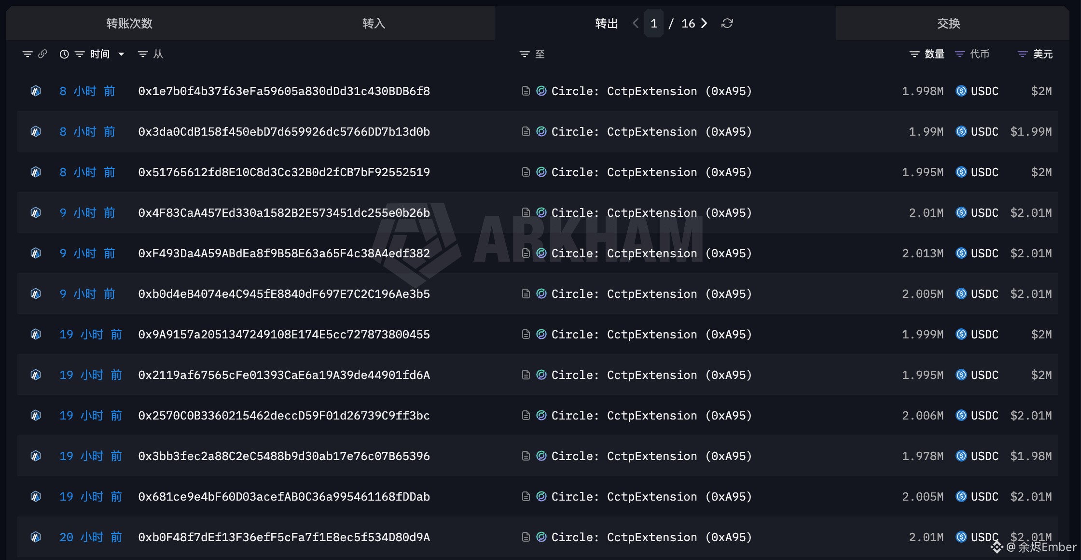Click chain icon on the 0xb0F48f7d row
This screenshot has height=560, width=1081.
[x=36, y=537]
